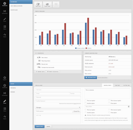Image resolution: width=133 pixels, height=130 pixels.
Task: Click the MySQL databases row label
Action: point(89,64)
